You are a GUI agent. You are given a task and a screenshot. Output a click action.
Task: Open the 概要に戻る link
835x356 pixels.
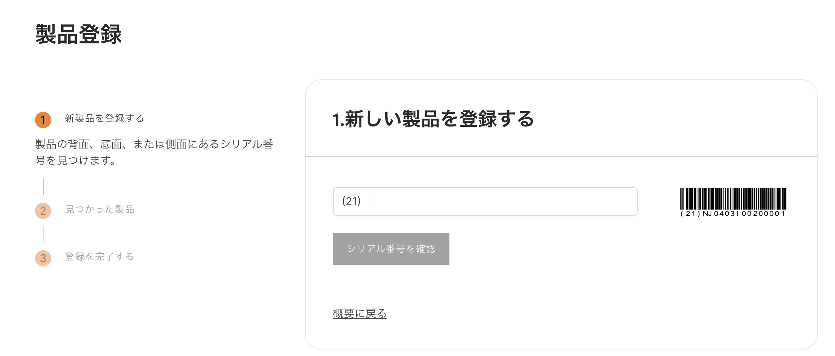360,314
